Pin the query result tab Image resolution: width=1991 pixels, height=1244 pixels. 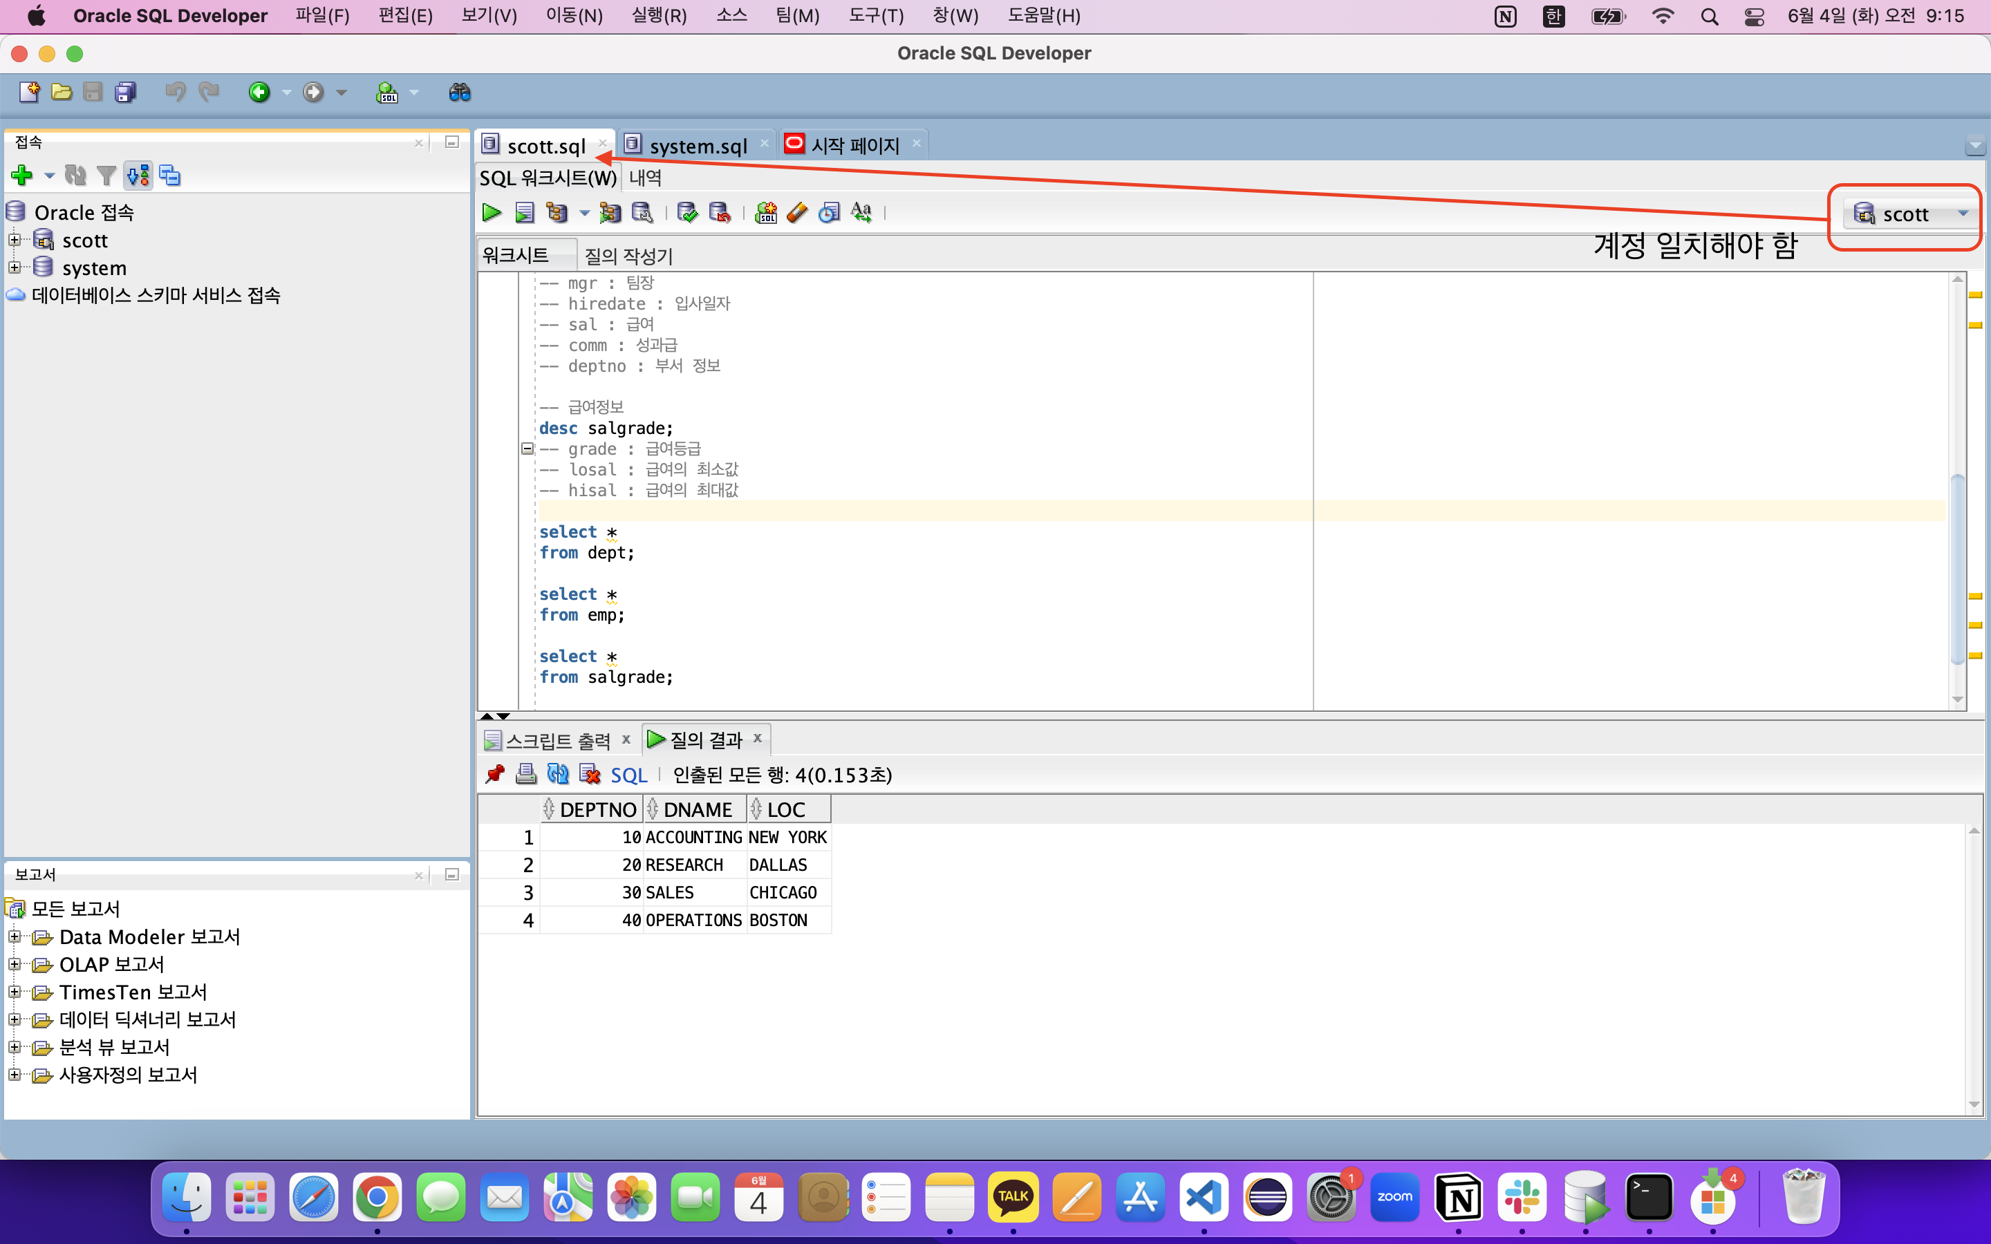tap(495, 774)
